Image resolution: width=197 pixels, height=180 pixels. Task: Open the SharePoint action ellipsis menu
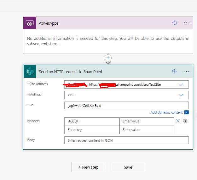[x=186, y=71]
